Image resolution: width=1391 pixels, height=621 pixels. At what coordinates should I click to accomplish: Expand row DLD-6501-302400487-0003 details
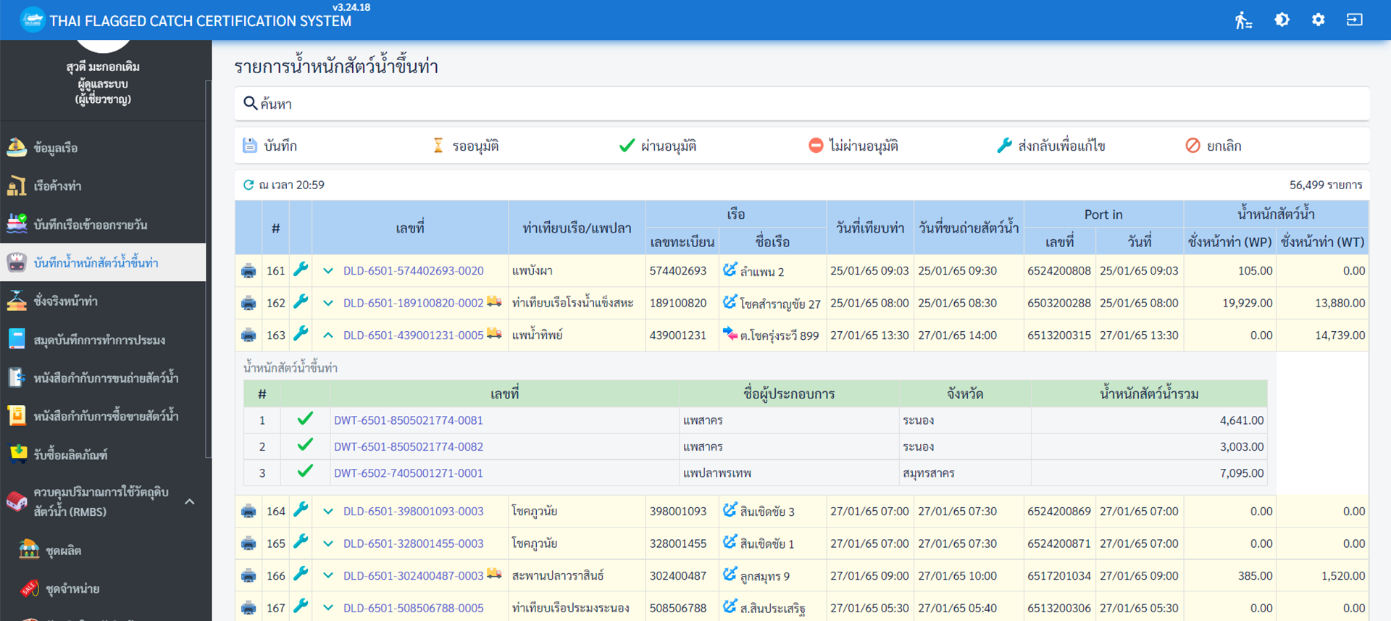click(328, 576)
